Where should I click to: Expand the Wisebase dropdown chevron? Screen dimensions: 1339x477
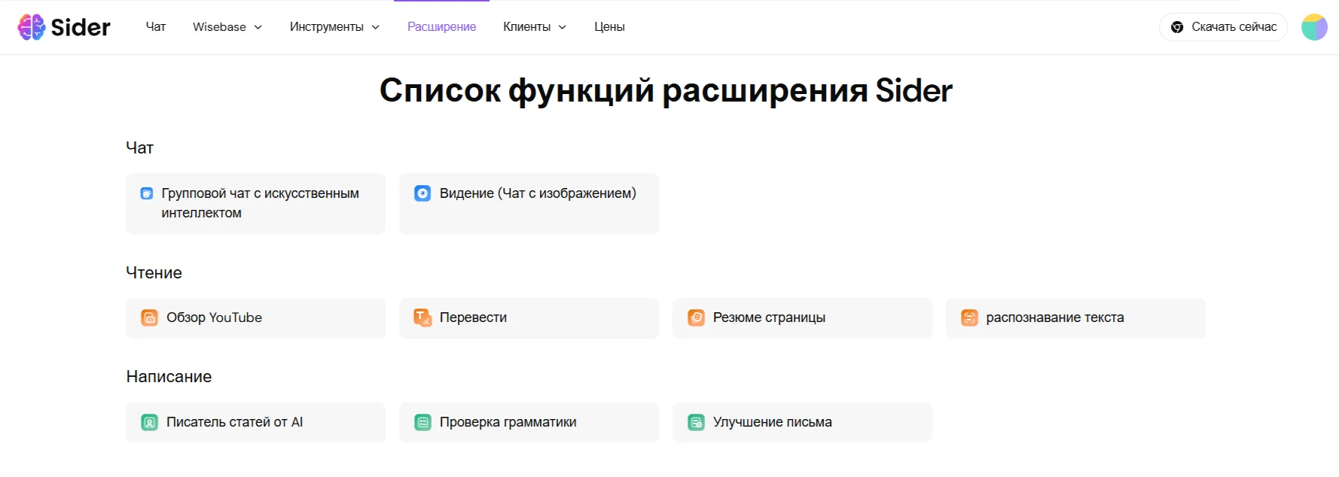click(x=258, y=27)
